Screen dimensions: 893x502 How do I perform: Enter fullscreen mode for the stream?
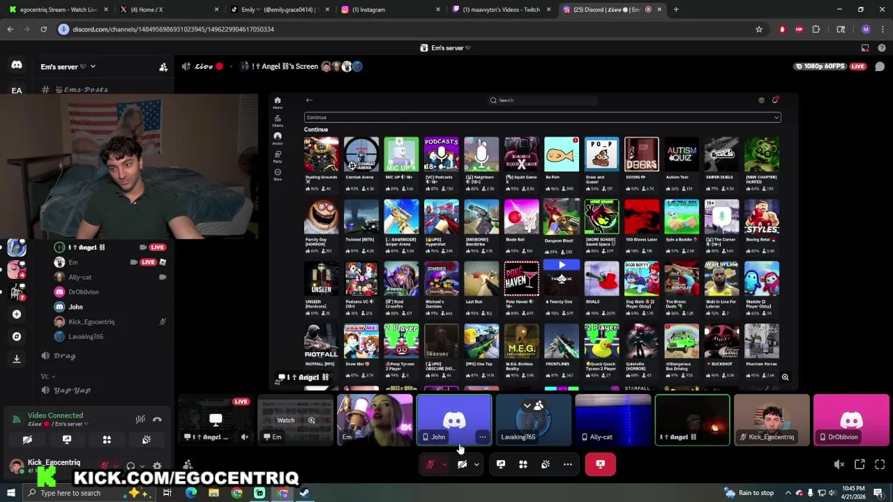880,464
